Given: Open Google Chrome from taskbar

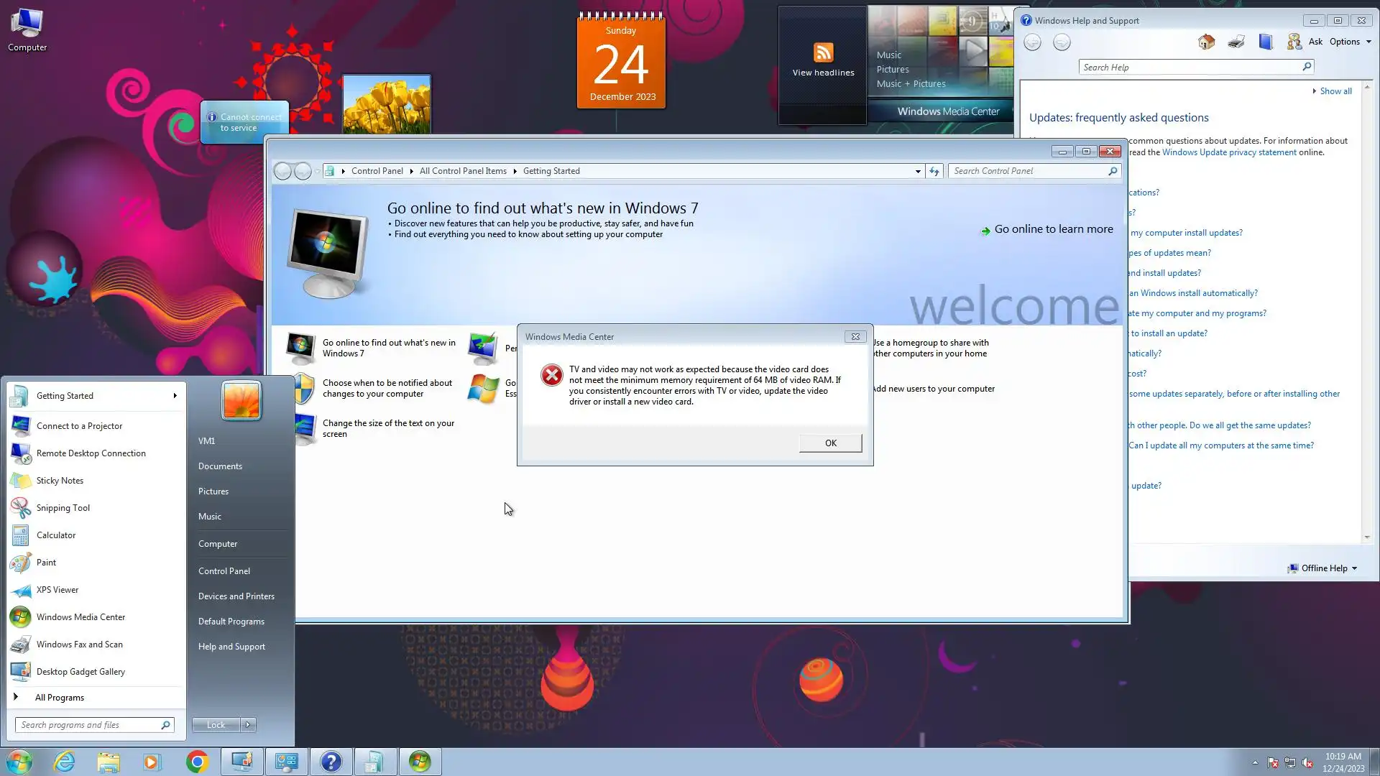Looking at the screenshot, I should (197, 762).
